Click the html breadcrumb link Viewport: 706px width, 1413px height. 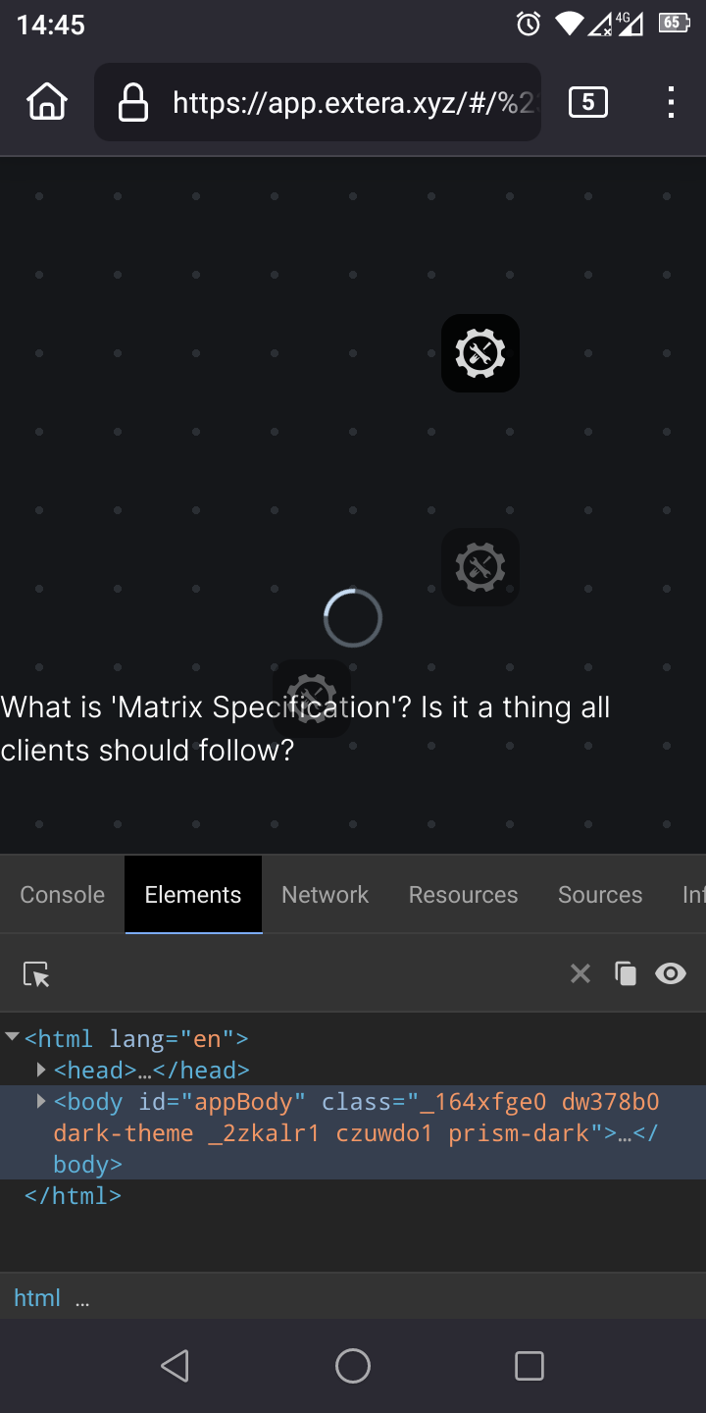(37, 1298)
